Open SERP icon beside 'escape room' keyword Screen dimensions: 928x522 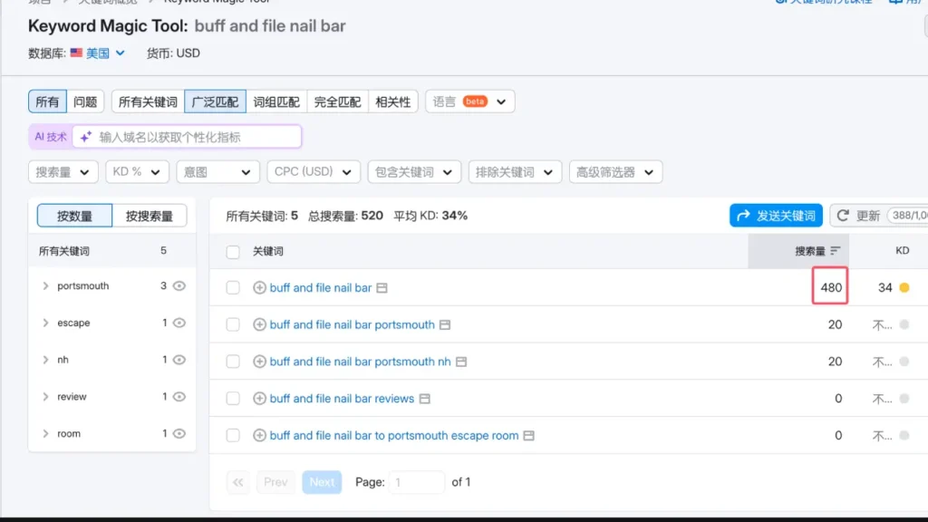point(529,436)
